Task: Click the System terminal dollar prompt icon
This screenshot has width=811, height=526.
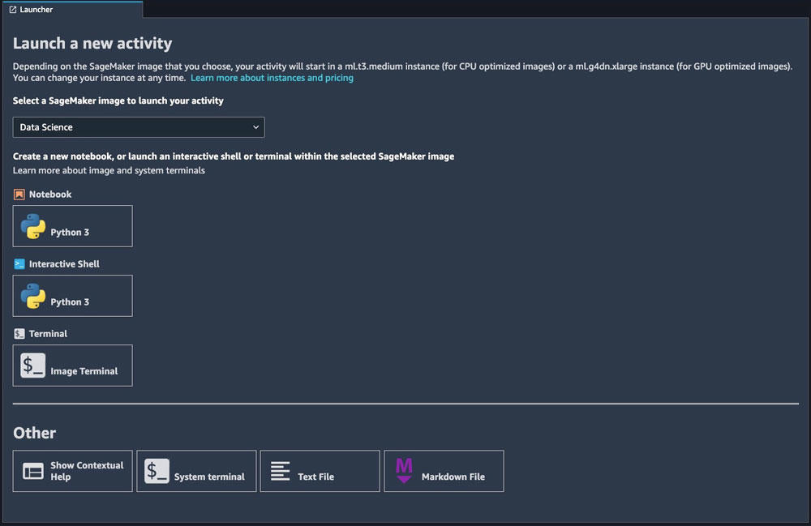Action: [x=157, y=471]
